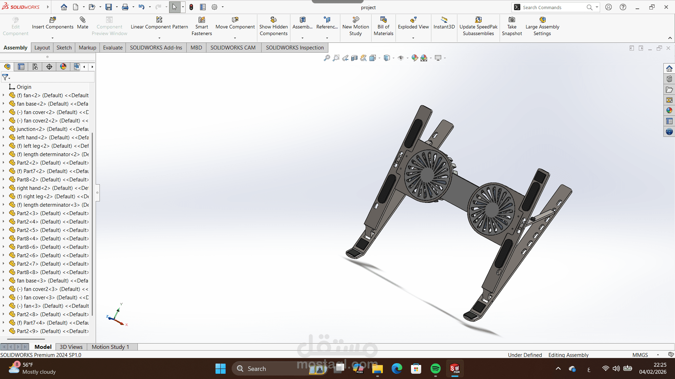Image resolution: width=675 pixels, height=379 pixels.
Task: Click the Undo arrow icon
Action: tap(141, 7)
